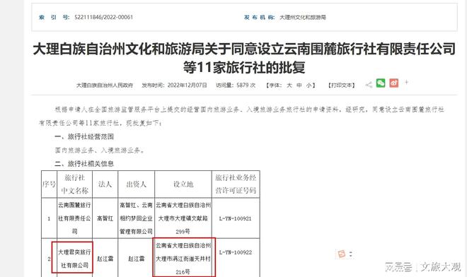Click the index number 522111846/2022-00061
This screenshot has width=467, height=277.
click(x=103, y=17)
